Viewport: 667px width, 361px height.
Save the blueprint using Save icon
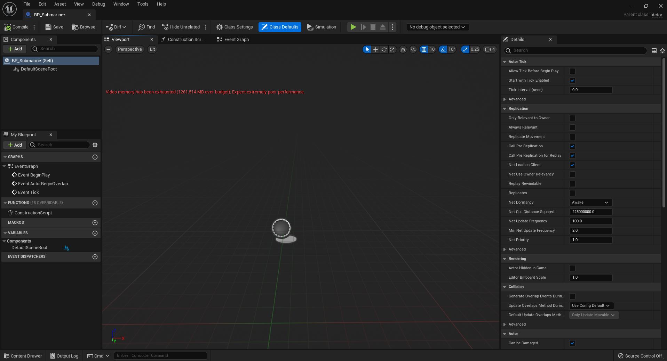[48, 27]
